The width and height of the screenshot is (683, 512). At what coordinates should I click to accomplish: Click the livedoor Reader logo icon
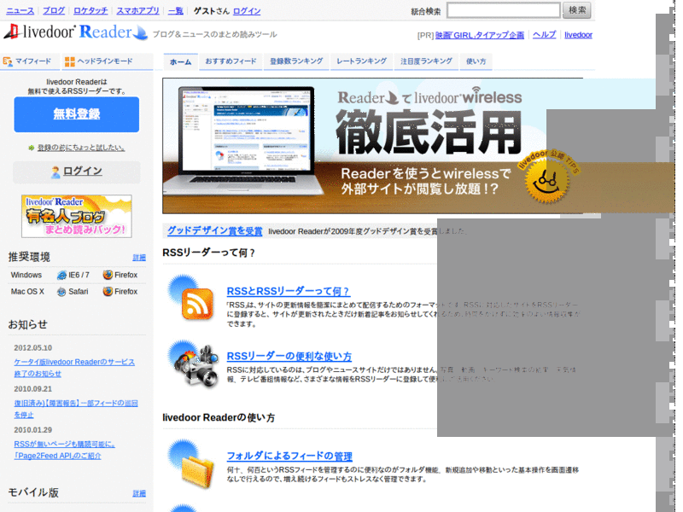15,32
